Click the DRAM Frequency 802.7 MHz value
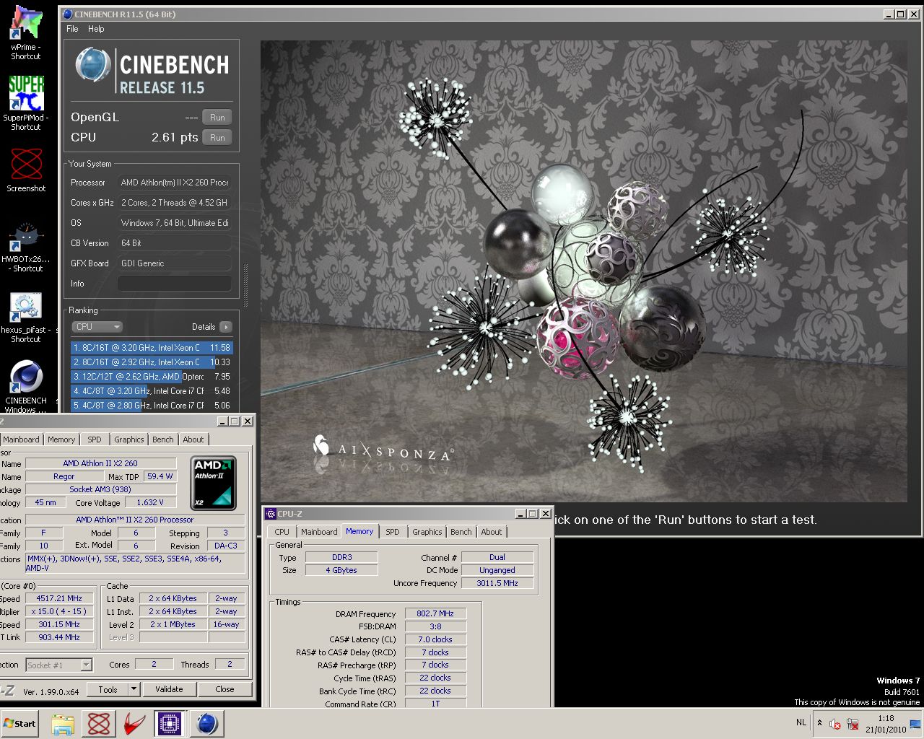Screen dimensions: 924x739 click(x=435, y=614)
